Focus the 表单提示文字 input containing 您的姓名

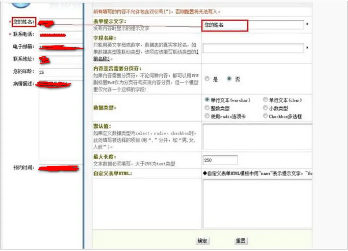pyautogui.click(x=253, y=25)
